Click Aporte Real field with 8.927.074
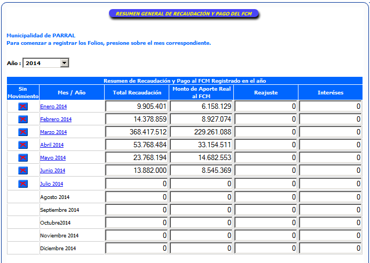Image resolution: width=370 pixels, height=263 pixels. pyautogui.click(x=201, y=119)
